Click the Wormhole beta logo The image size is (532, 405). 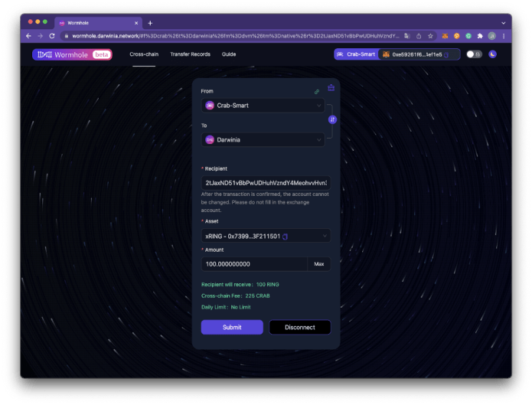[72, 54]
